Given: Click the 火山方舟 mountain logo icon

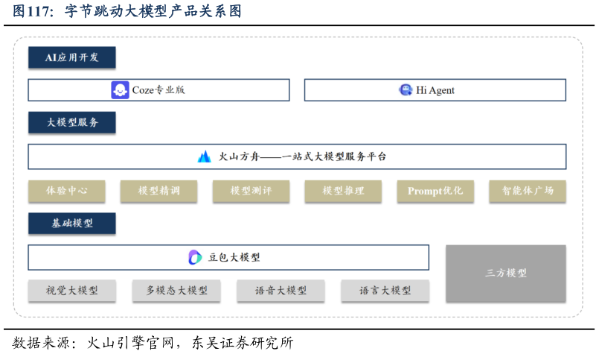Looking at the screenshot, I should click(205, 157).
